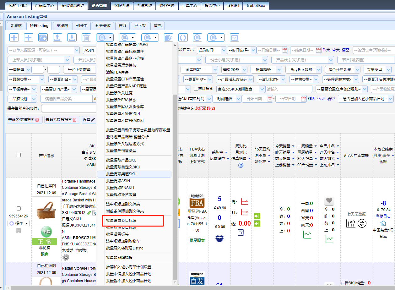This screenshot has height=290, width=395.
Task: Click the 设置 button with pencil
Action: point(89,120)
